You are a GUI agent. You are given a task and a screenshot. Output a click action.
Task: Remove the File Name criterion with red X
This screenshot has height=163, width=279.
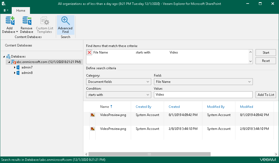click(x=89, y=53)
